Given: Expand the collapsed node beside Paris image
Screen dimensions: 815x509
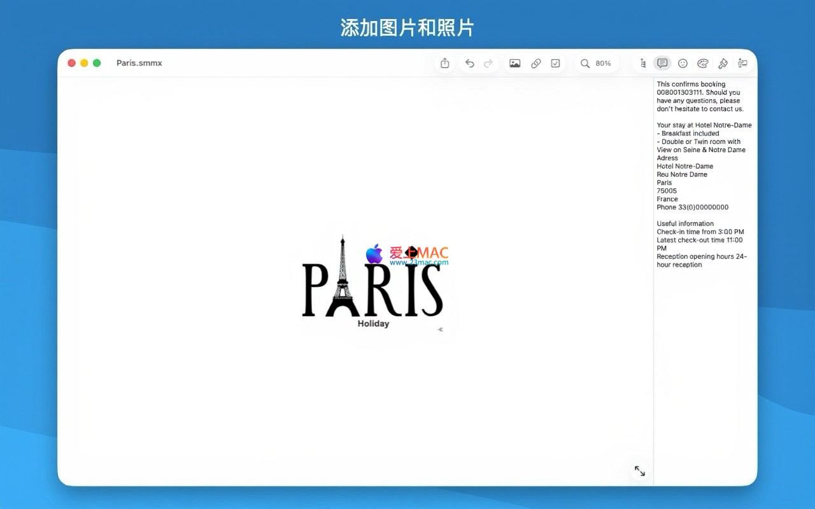Looking at the screenshot, I should (x=440, y=330).
